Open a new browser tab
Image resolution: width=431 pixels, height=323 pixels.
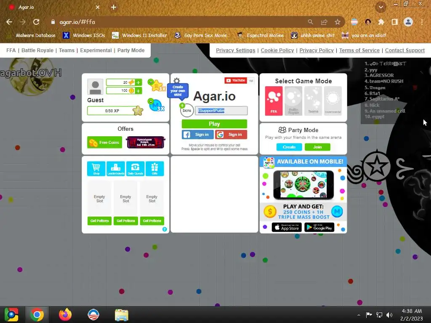(x=114, y=8)
